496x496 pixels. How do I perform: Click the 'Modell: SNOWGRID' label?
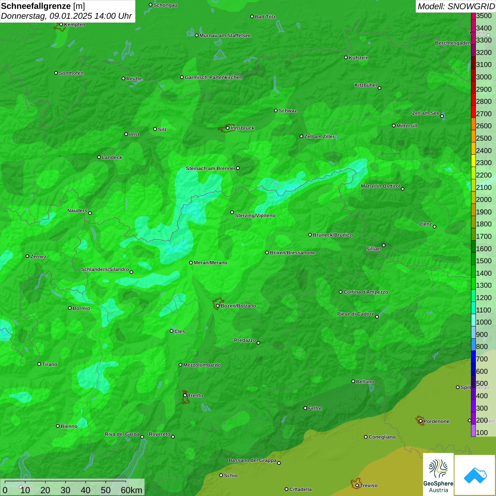click(456, 6)
